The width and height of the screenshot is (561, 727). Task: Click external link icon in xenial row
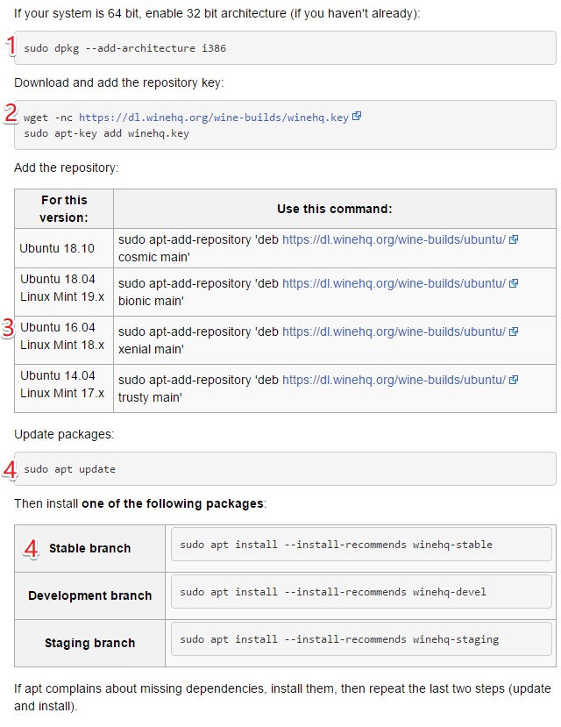click(x=514, y=331)
